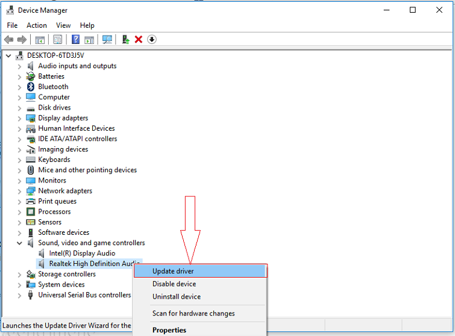Click the Show/Hide console tree icon
The image size is (455, 336).
click(40, 40)
